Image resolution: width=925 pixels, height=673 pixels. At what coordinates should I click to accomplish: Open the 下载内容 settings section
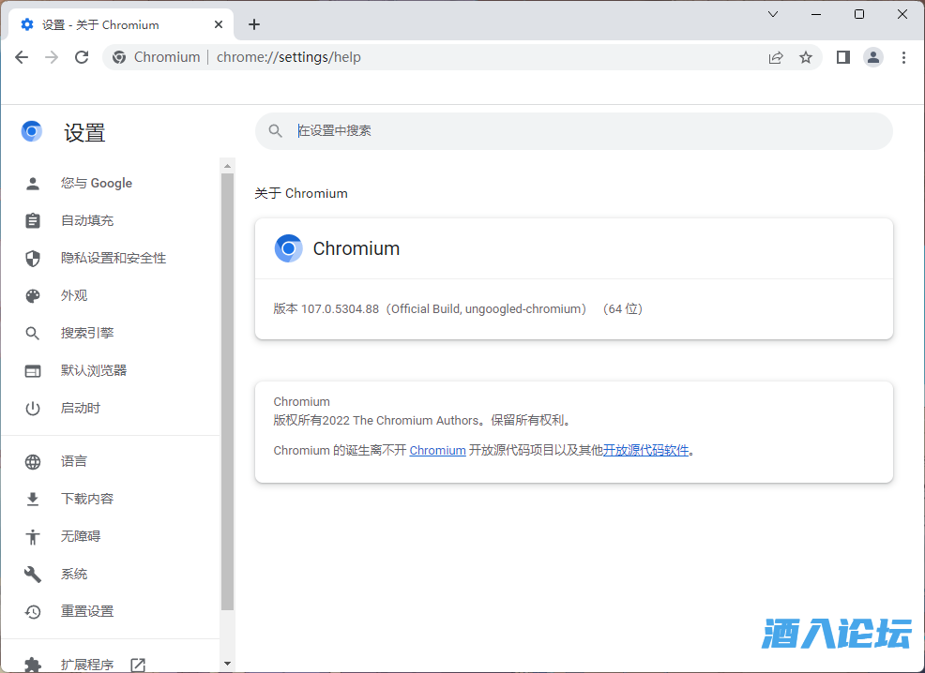point(87,499)
